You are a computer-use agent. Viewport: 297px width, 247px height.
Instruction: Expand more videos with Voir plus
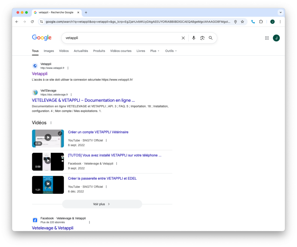click(x=102, y=204)
